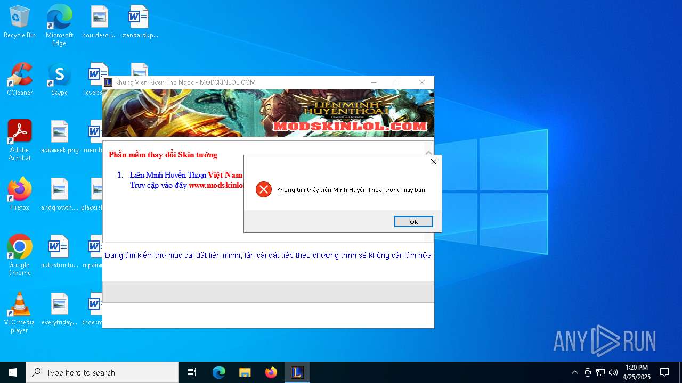Select autostructu... Word document on desktop
This screenshot has height=383, width=682.
point(60,252)
